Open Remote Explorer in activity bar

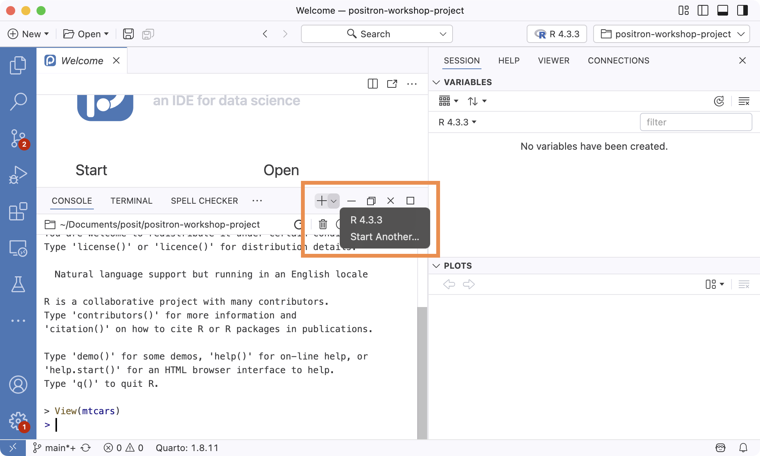pyautogui.click(x=18, y=248)
